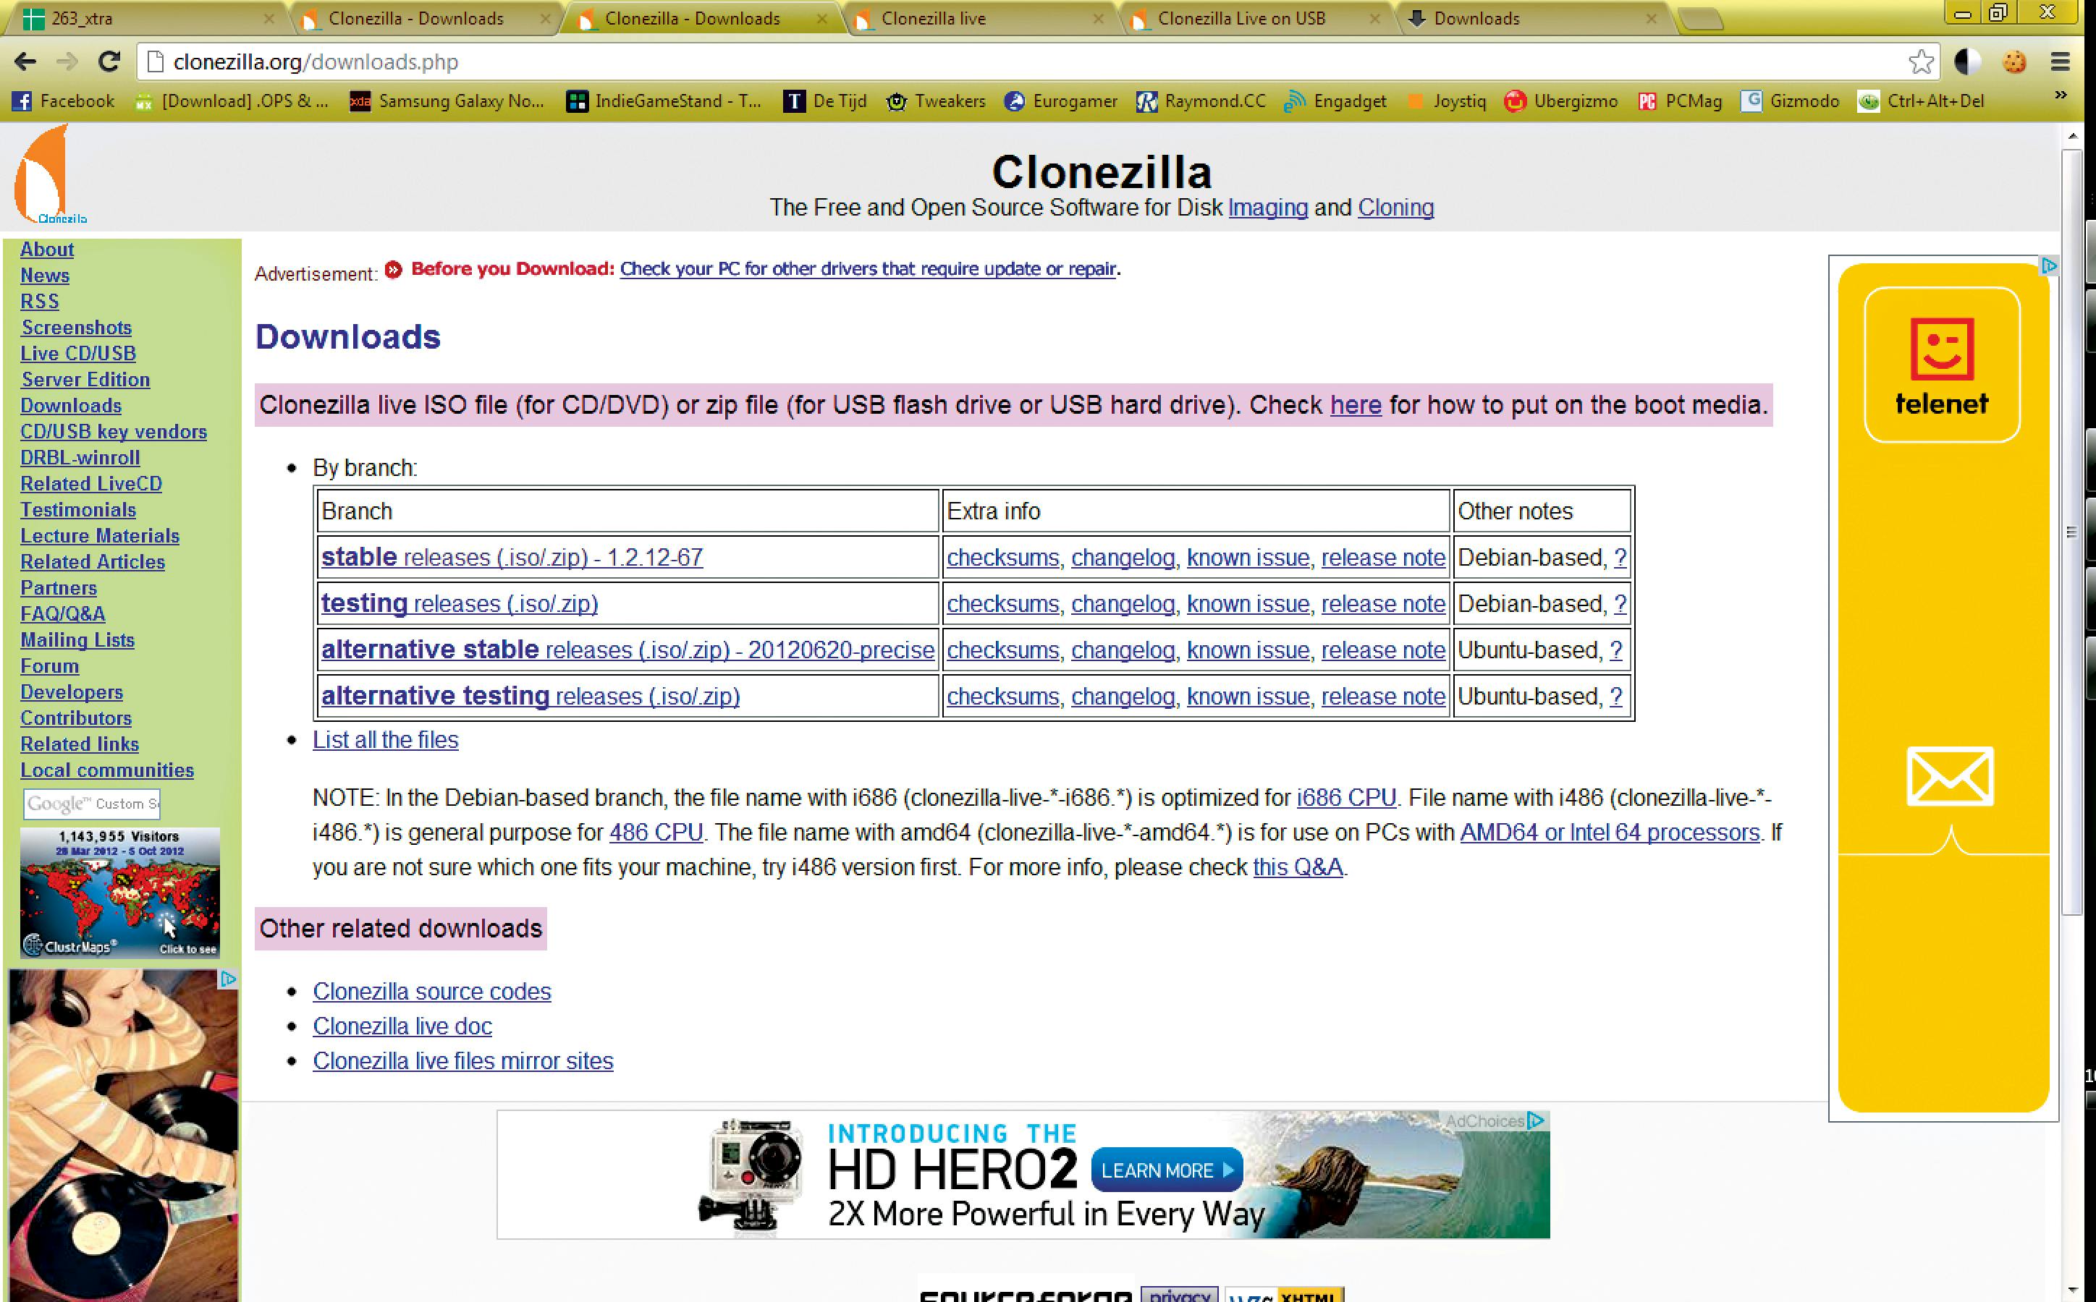Screen dimensions: 2096x1302
Task: Click the Google Custom Search field
Action: 90,803
